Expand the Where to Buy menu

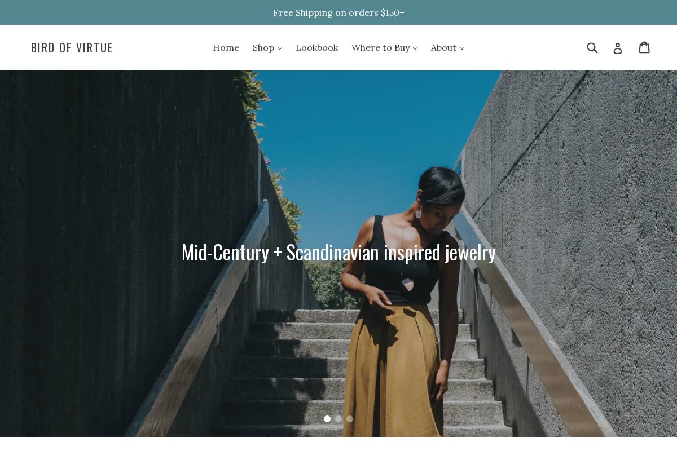[x=385, y=48]
